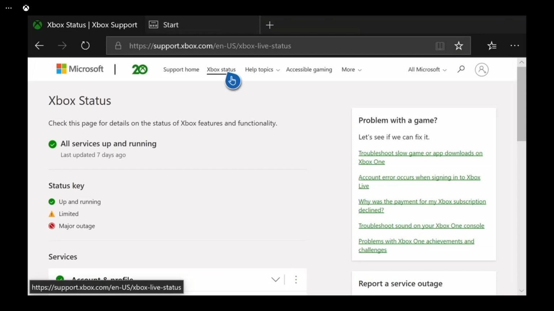Refresh the page with reload icon
554x311 pixels.
85,46
